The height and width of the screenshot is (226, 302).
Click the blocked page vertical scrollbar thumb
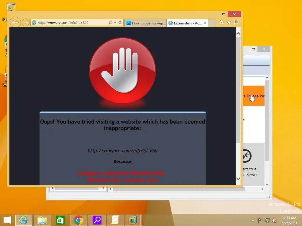(238, 90)
